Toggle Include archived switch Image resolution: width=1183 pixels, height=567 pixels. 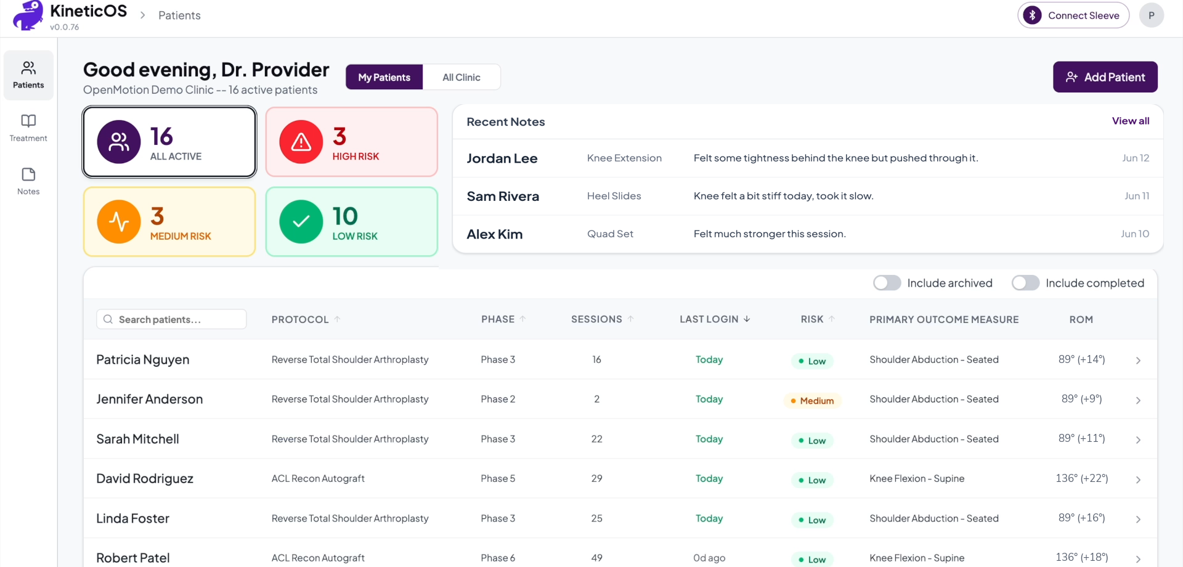pyautogui.click(x=887, y=283)
